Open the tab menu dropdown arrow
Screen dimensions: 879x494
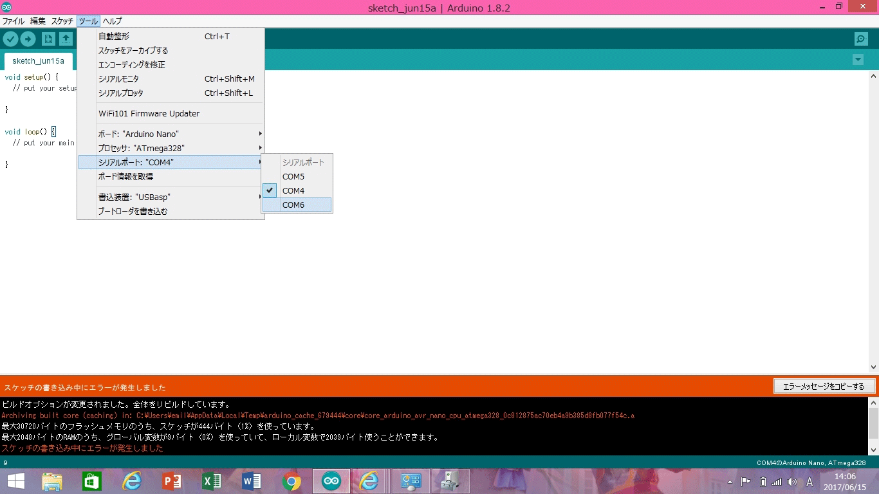pyautogui.click(x=858, y=60)
